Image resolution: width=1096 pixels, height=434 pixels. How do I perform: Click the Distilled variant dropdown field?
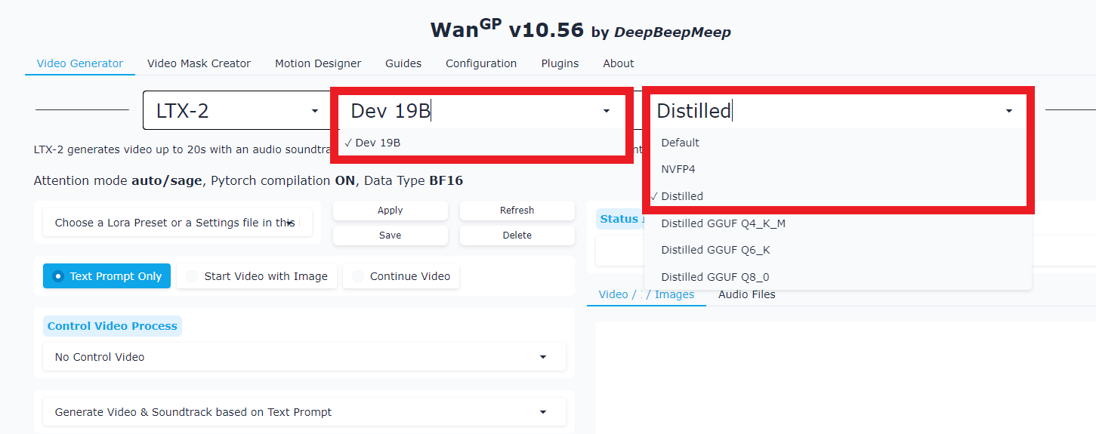838,111
